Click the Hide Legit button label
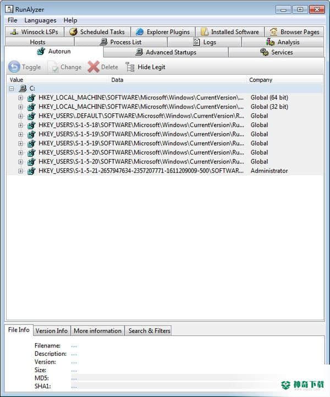The height and width of the screenshot is (397, 330). [x=151, y=67]
